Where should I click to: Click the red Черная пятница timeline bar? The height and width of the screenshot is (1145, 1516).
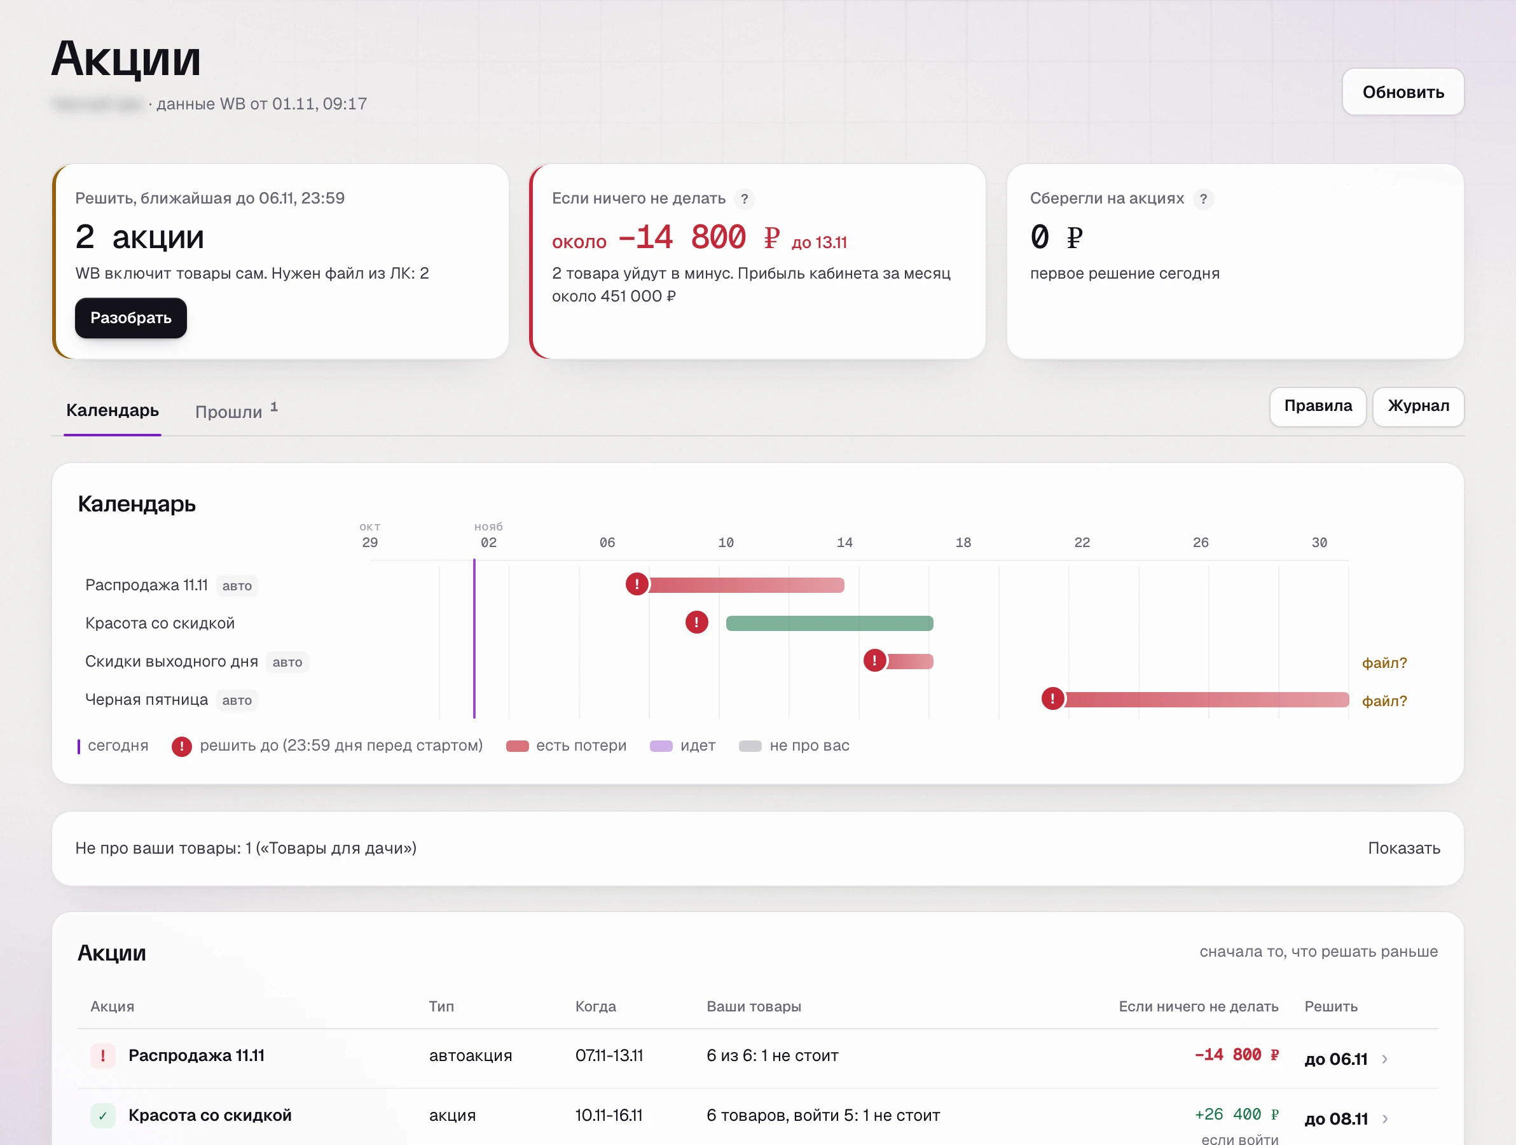1206,699
